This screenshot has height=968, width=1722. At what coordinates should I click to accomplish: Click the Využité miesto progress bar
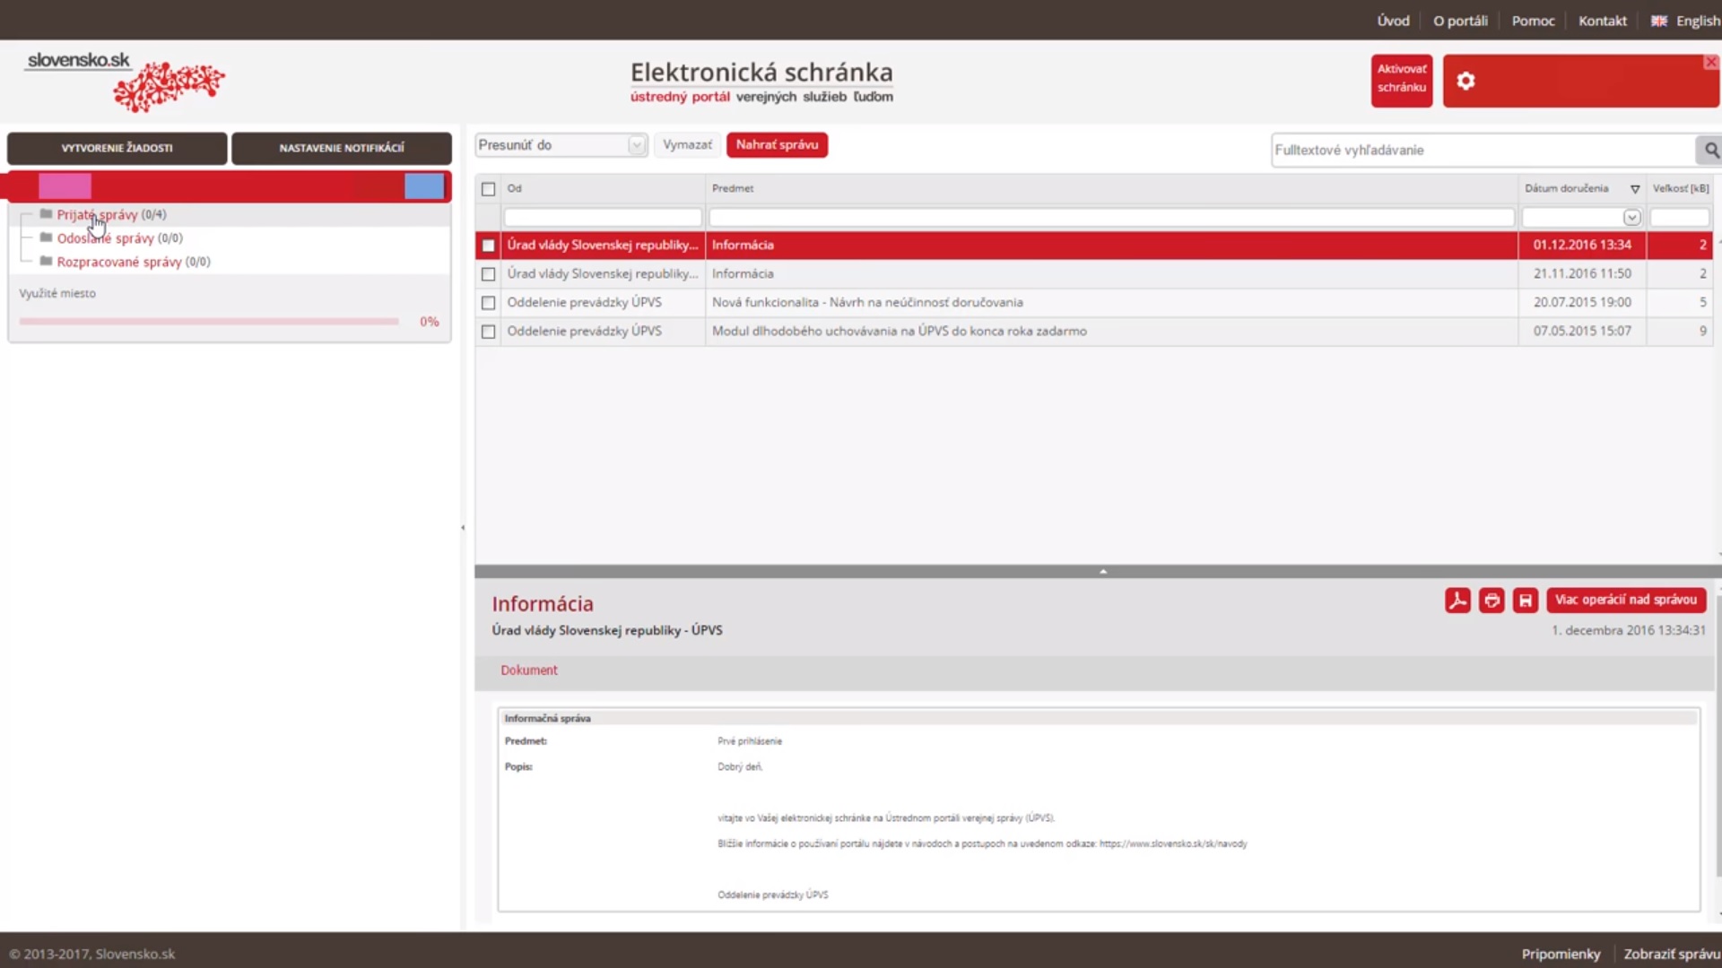click(x=209, y=321)
